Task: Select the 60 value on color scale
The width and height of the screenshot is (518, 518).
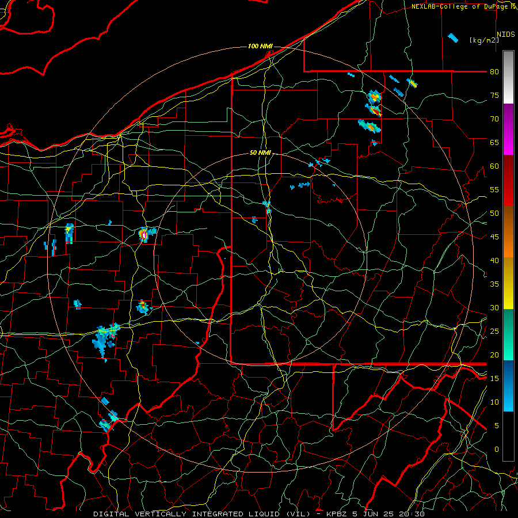Action: (x=494, y=166)
